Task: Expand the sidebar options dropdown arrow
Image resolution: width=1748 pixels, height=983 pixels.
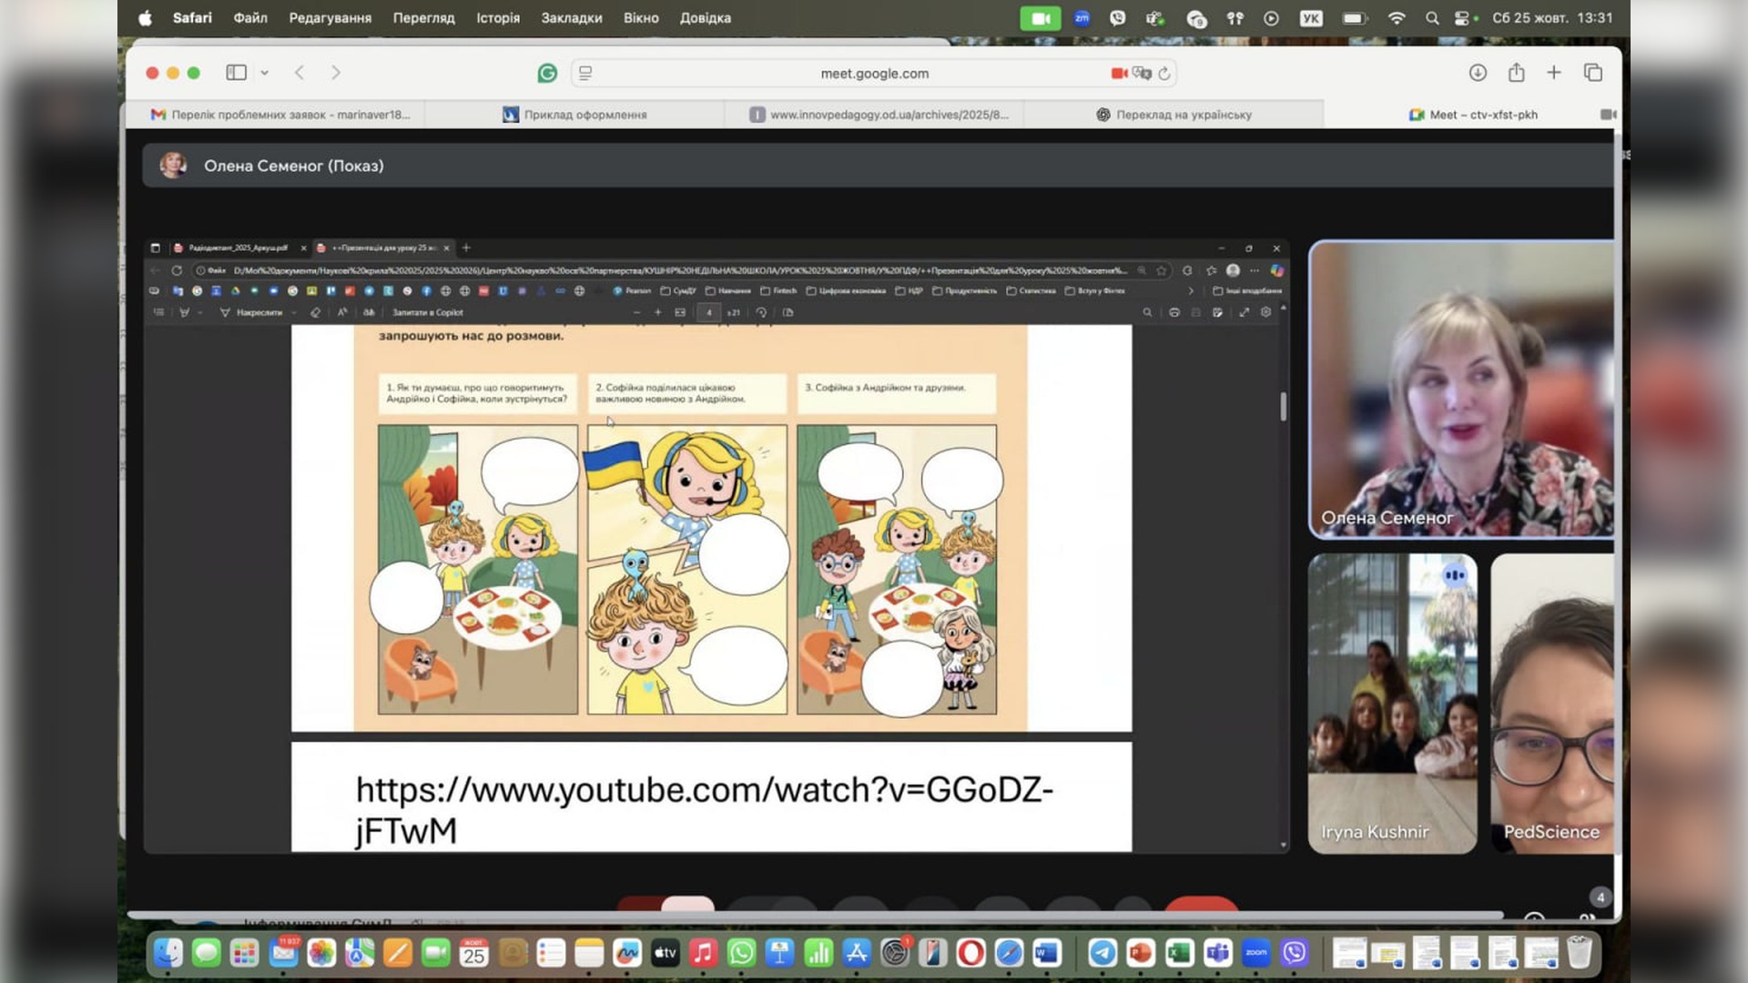Action: [265, 73]
